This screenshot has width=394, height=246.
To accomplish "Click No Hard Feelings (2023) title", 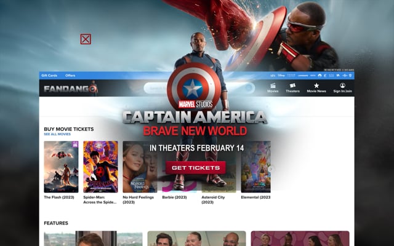I will tap(138, 199).
